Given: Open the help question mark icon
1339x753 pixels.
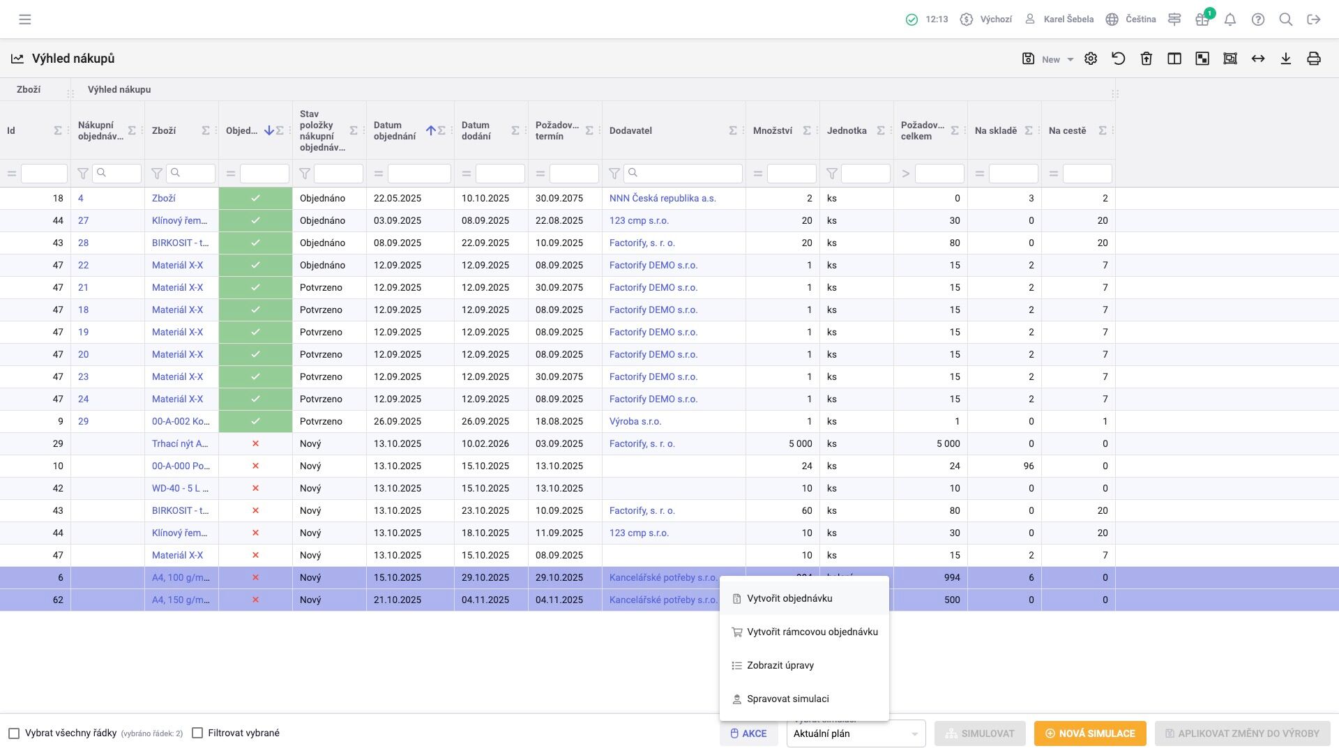Looking at the screenshot, I should (x=1258, y=20).
